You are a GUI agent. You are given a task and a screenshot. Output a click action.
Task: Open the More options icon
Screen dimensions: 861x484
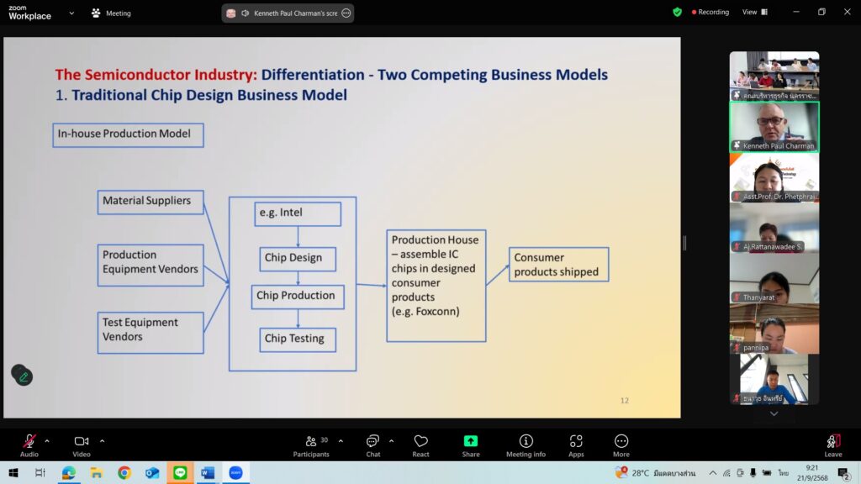click(621, 442)
